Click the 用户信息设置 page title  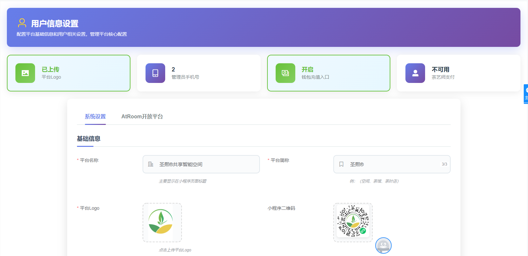click(x=55, y=24)
